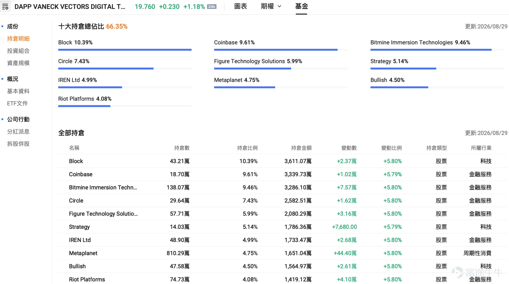Open 資產規模 sidebar item
This screenshot has width=509, height=284.
click(x=18, y=63)
